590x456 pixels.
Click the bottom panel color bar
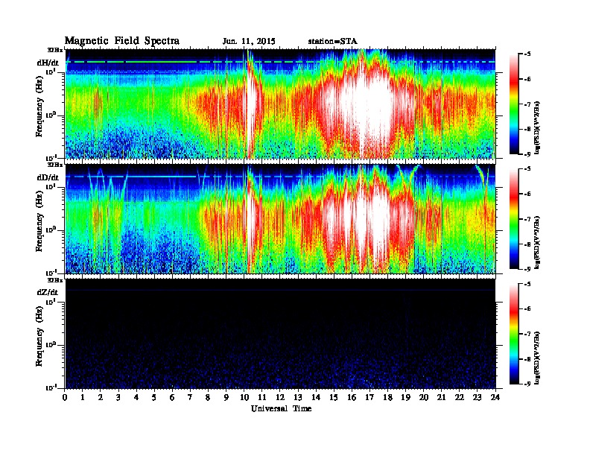pyautogui.click(x=514, y=334)
